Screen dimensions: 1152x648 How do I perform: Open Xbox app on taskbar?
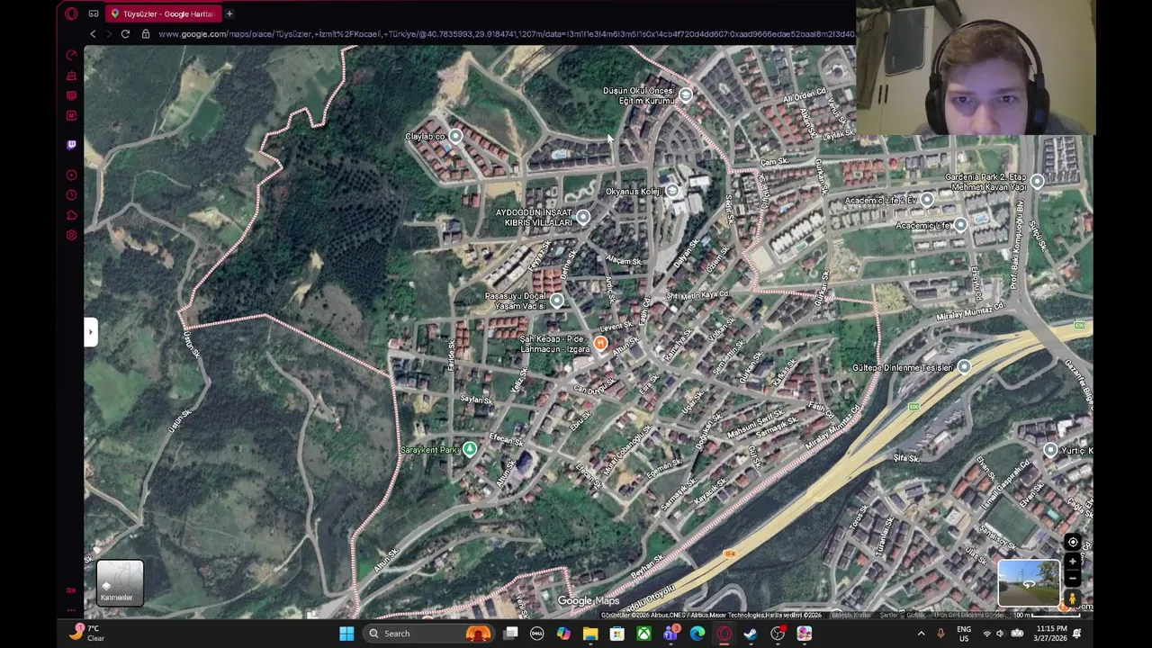coord(644,634)
